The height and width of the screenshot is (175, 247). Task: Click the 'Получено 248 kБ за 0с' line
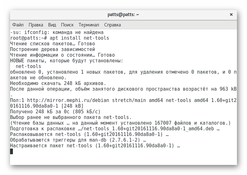[55, 112]
